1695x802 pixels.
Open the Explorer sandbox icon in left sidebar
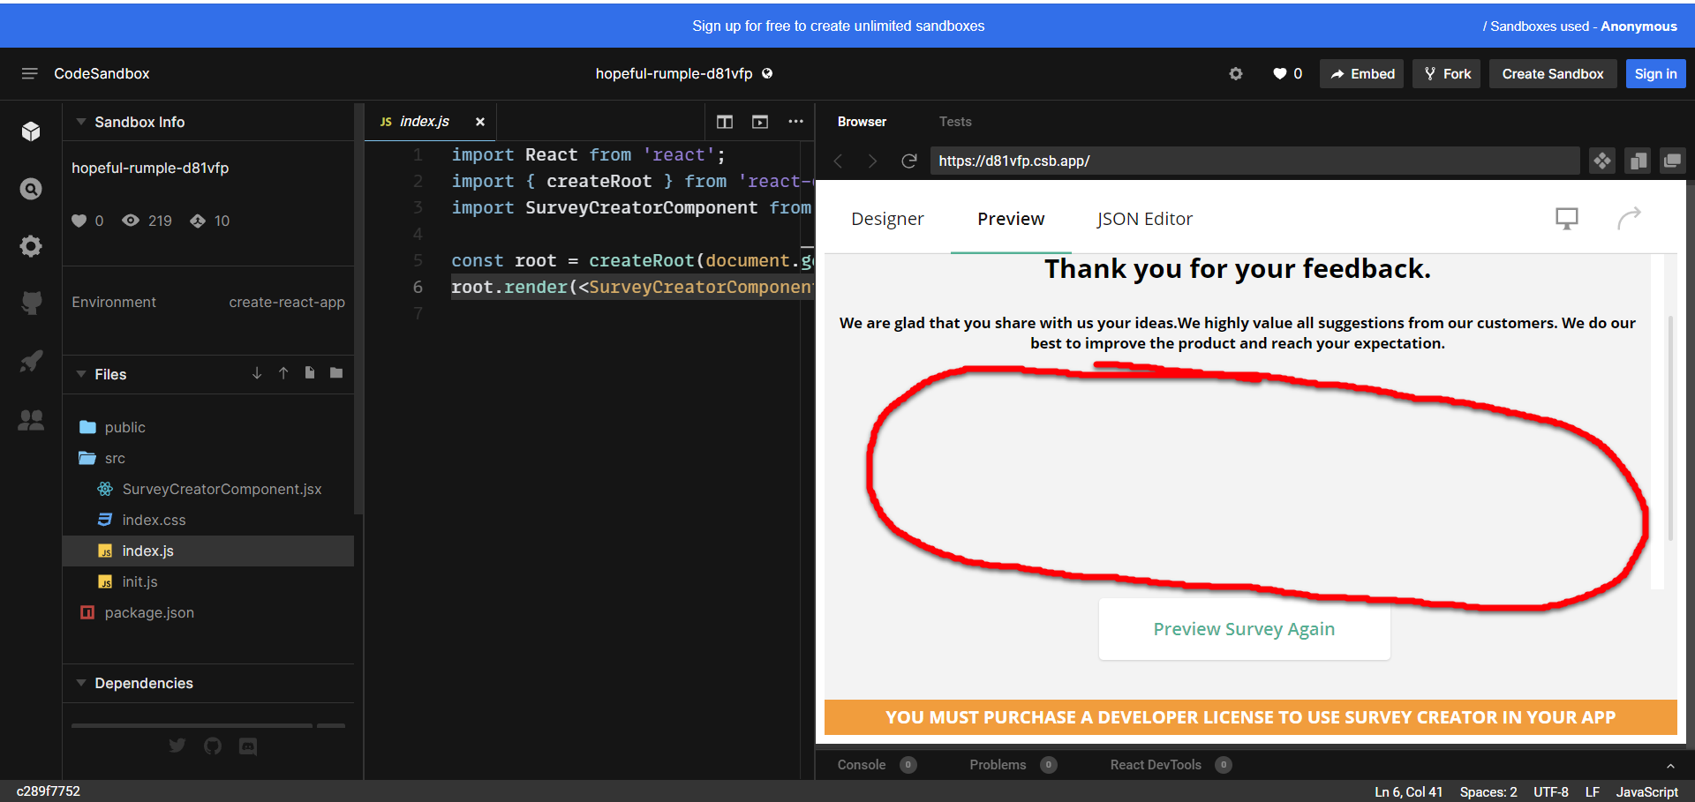tap(31, 131)
